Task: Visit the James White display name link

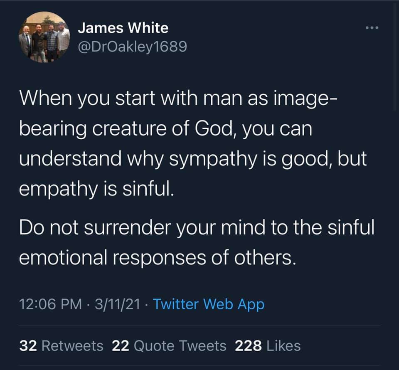Action: (x=123, y=28)
